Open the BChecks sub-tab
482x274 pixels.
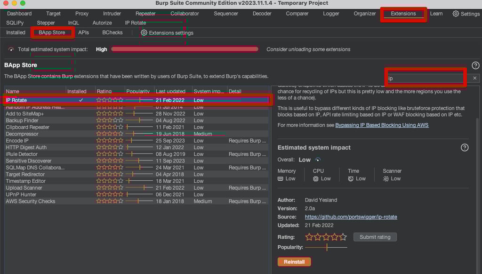112,32
